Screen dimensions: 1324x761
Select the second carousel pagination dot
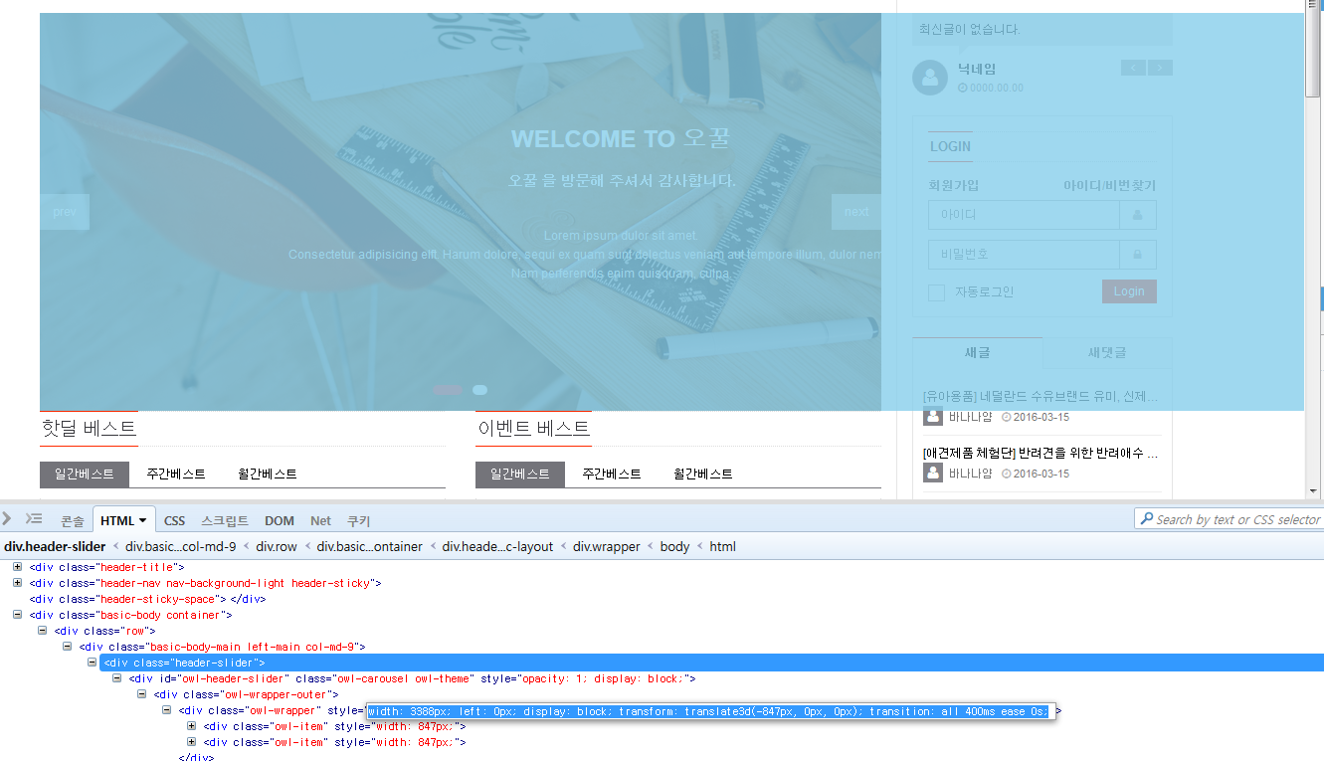click(x=479, y=390)
